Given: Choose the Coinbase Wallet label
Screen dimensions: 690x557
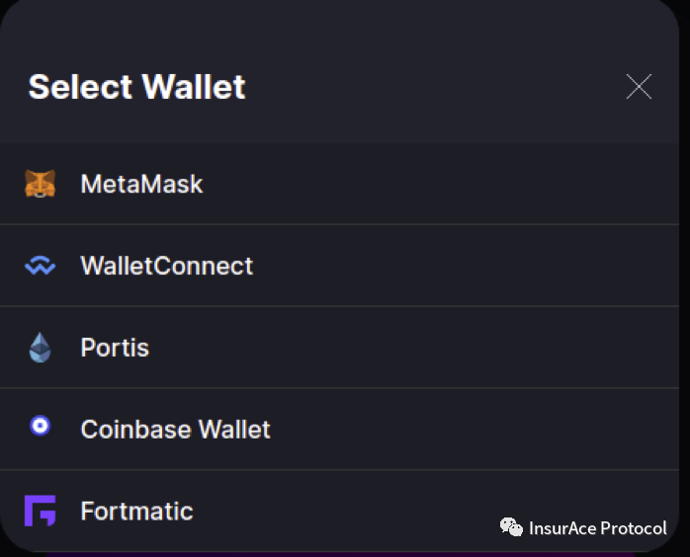Looking at the screenshot, I should coord(176,429).
